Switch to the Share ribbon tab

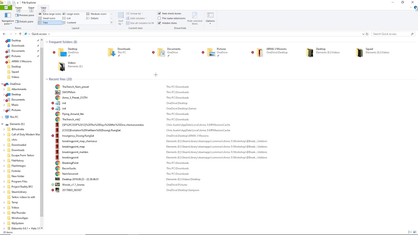pos(31,8)
